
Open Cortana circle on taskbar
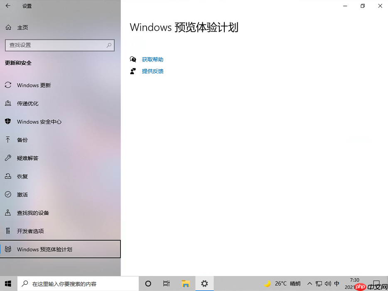pos(148,284)
